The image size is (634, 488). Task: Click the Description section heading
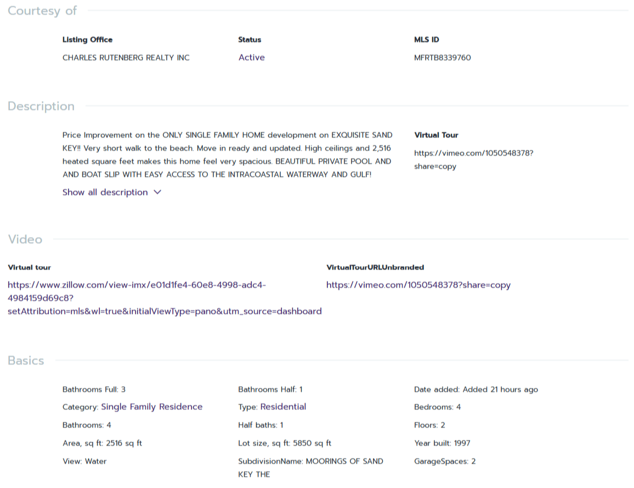tap(41, 106)
